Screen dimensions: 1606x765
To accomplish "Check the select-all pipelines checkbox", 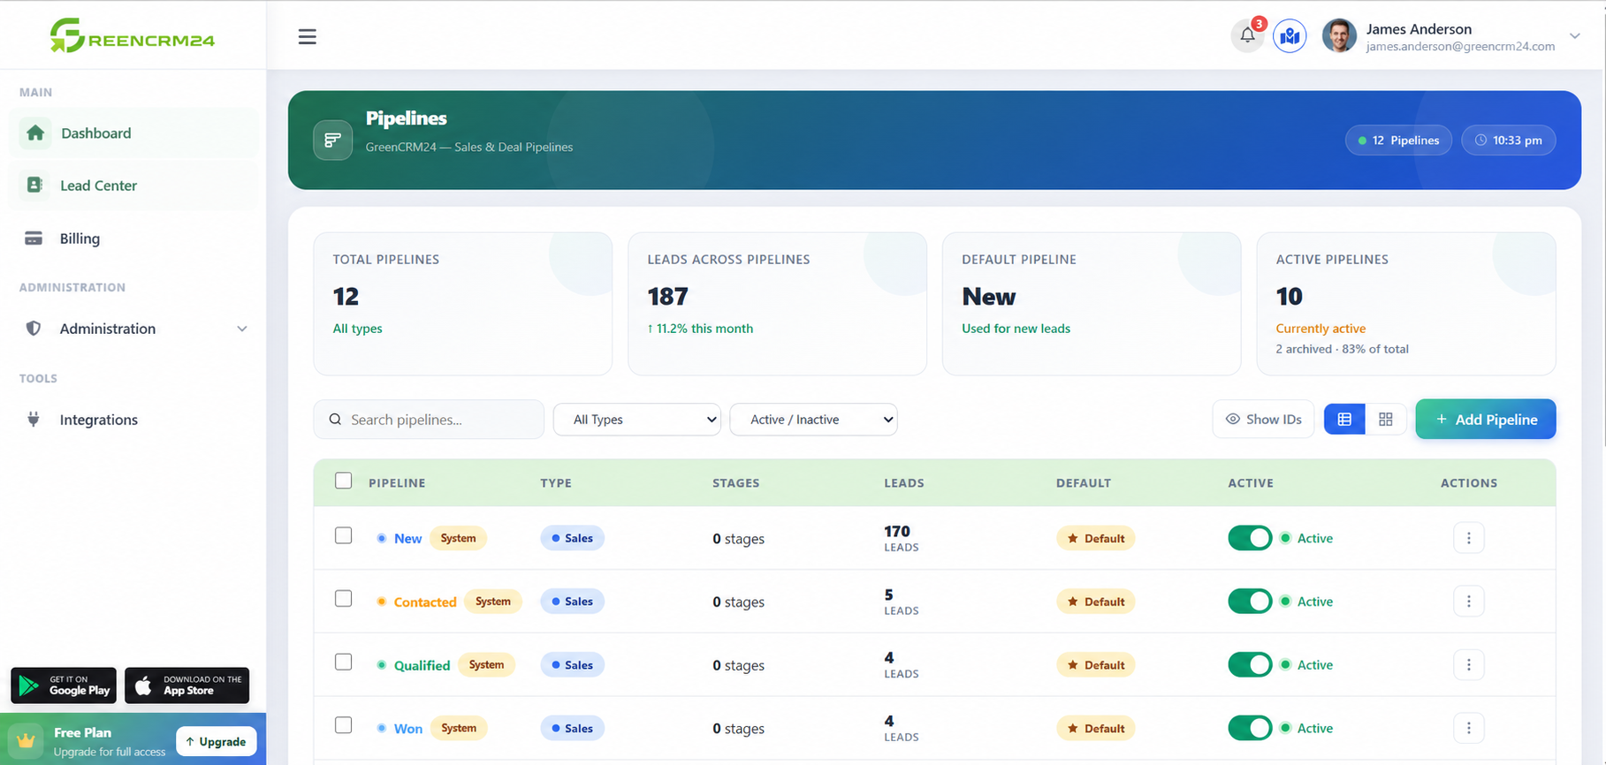I will click(x=344, y=481).
